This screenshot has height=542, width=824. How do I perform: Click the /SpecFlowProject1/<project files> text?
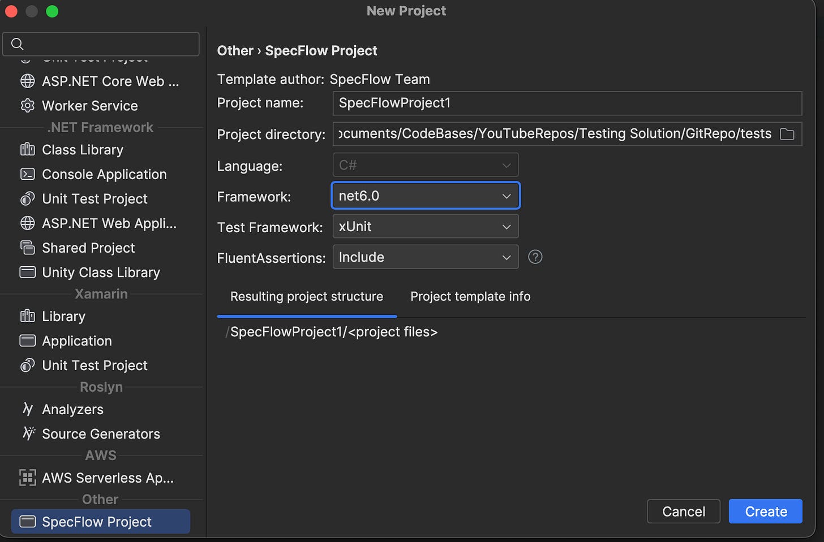(332, 332)
